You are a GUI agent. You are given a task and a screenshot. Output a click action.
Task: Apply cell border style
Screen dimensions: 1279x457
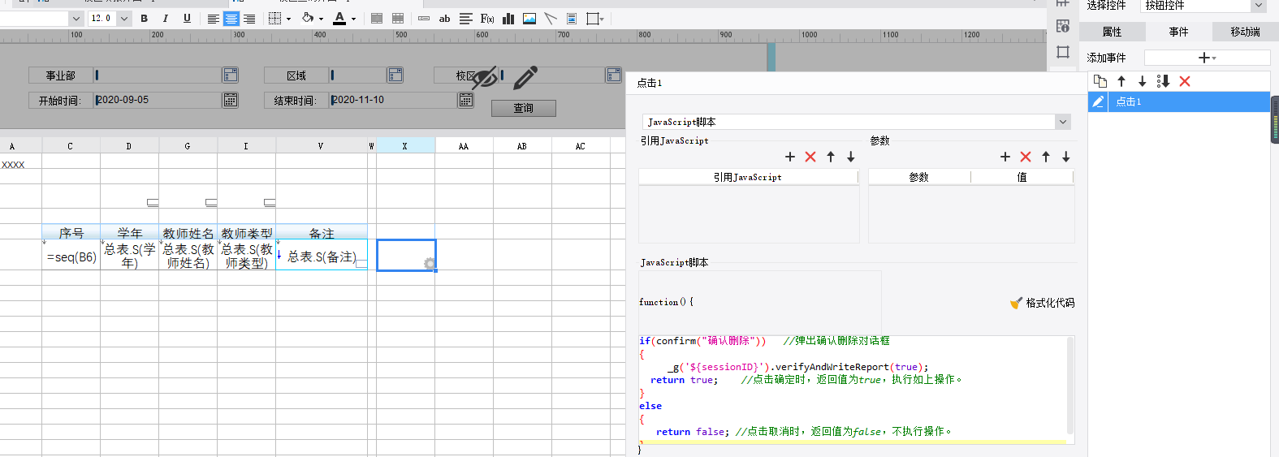[274, 18]
